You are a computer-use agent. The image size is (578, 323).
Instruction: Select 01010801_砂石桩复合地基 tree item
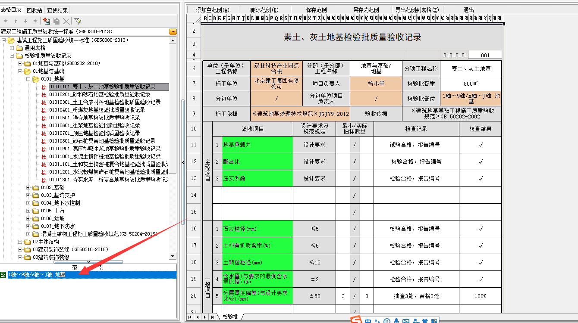tap(102, 141)
